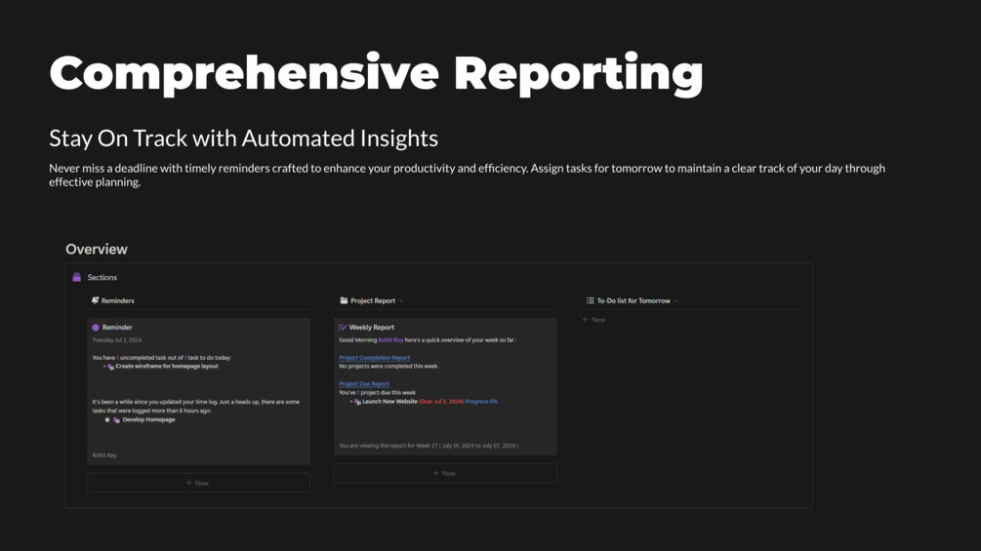
Task: Click the Week 27 report footer text
Action: 429,446
